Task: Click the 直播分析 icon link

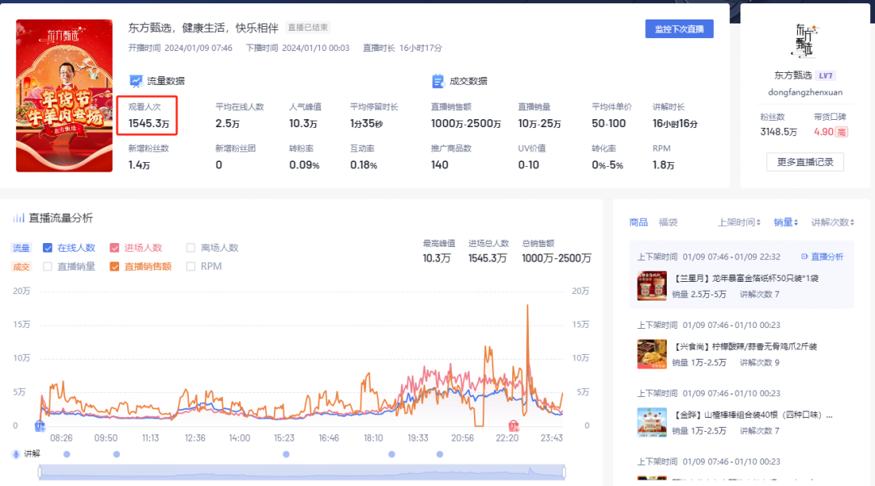Action: 822,257
